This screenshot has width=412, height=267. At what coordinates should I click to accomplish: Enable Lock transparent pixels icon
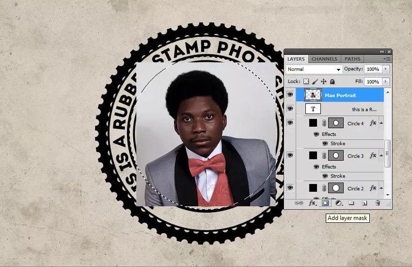click(x=306, y=82)
